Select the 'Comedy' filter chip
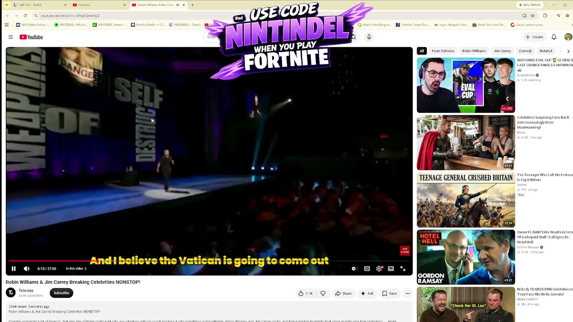The image size is (573, 322). (x=525, y=51)
